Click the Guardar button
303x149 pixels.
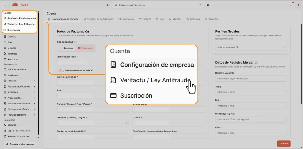[x=284, y=144]
